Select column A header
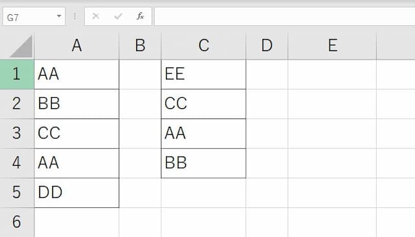The height and width of the screenshot is (237, 415). pyautogui.click(x=77, y=45)
